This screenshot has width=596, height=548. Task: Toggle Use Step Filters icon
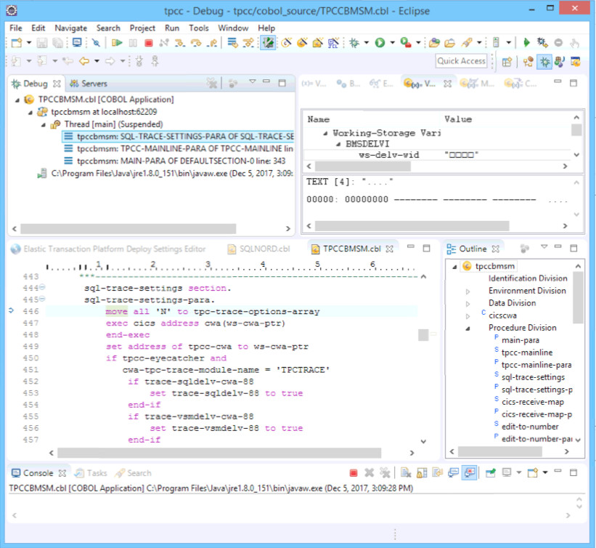pos(248,43)
